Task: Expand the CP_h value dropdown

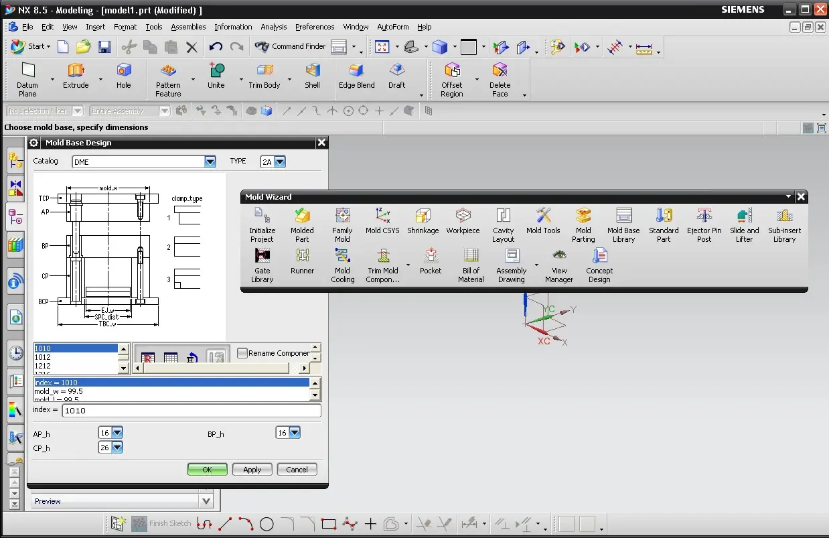Action: pyautogui.click(x=117, y=447)
